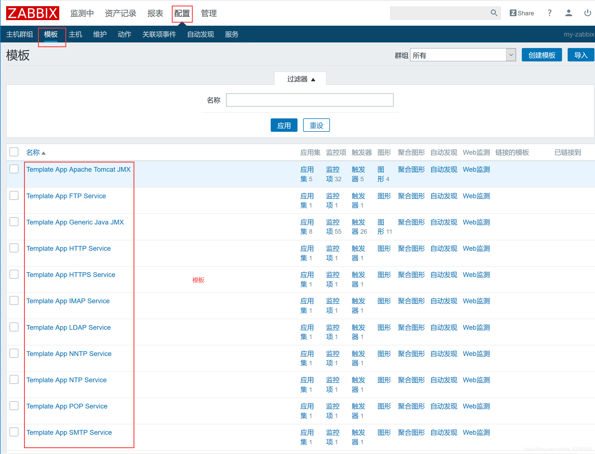Click the logout power icon
The width and height of the screenshot is (595, 454).
tap(587, 13)
